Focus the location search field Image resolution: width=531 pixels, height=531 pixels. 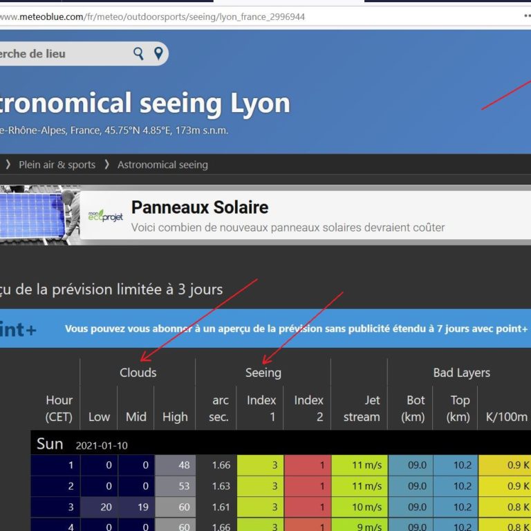point(62,54)
